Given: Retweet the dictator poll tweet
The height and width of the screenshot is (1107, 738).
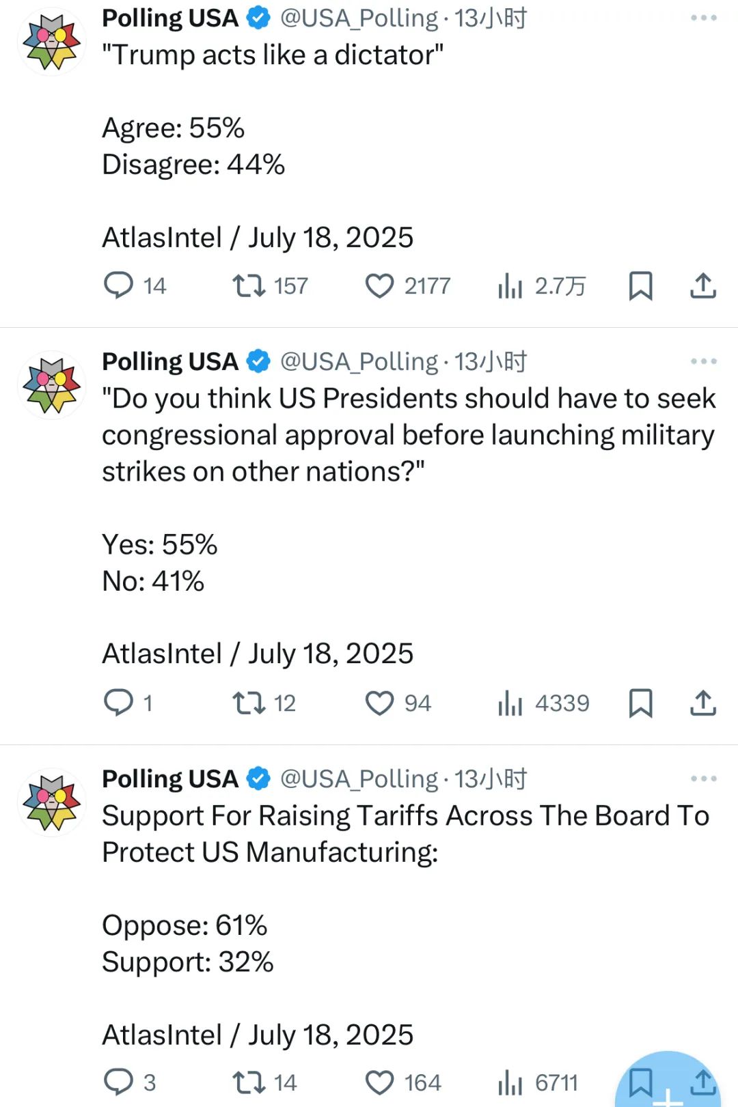Looking at the screenshot, I should pyautogui.click(x=249, y=285).
